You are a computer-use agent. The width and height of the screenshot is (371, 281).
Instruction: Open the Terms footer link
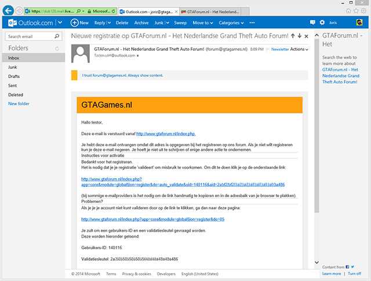111,274
